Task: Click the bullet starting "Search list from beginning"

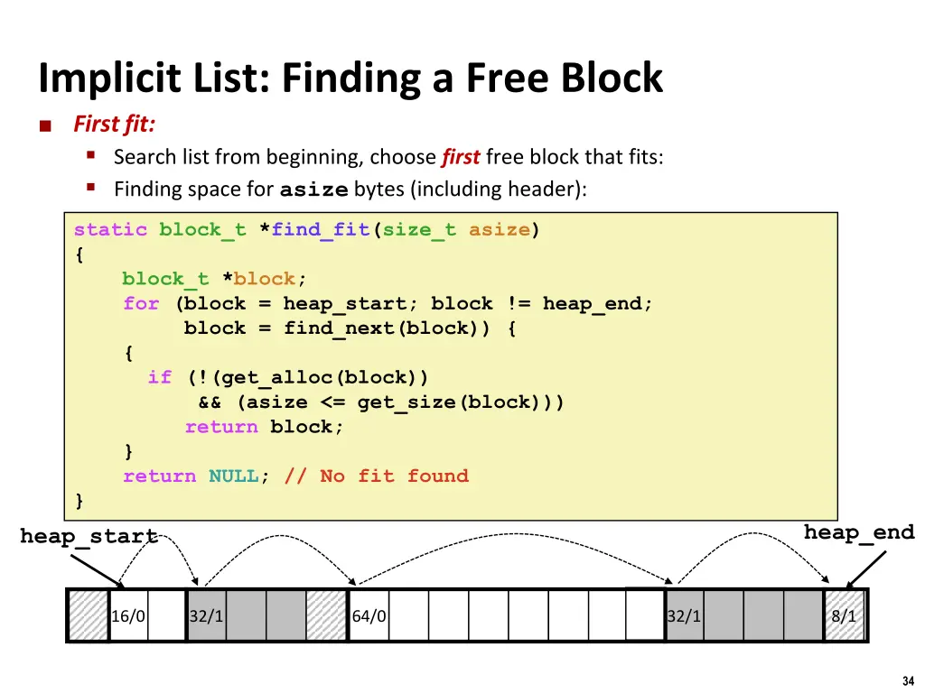Action: tap(388, 157)
